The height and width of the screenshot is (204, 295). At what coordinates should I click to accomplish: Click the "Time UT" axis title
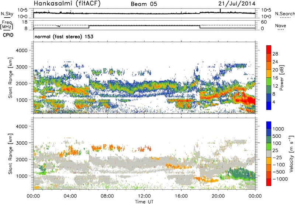coord(144,202)
